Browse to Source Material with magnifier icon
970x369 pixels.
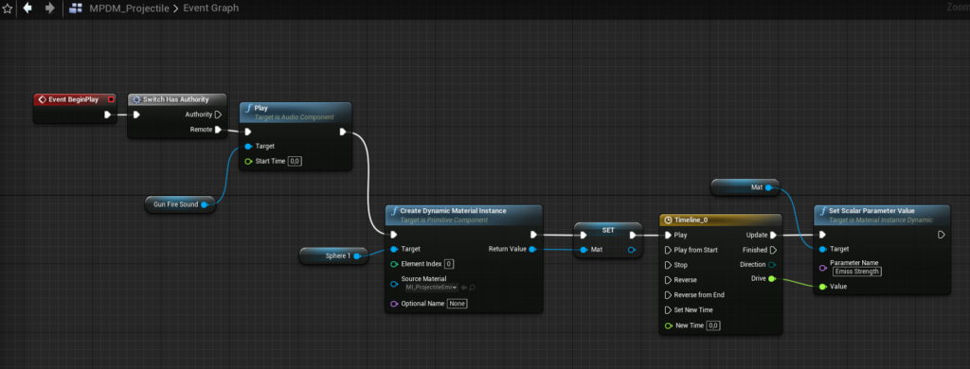point(473,288)
